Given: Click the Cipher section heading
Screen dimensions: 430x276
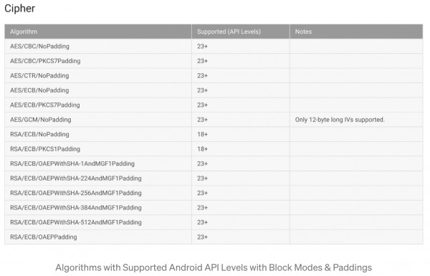Looking at the screenshot, I should tap(20, 8).
